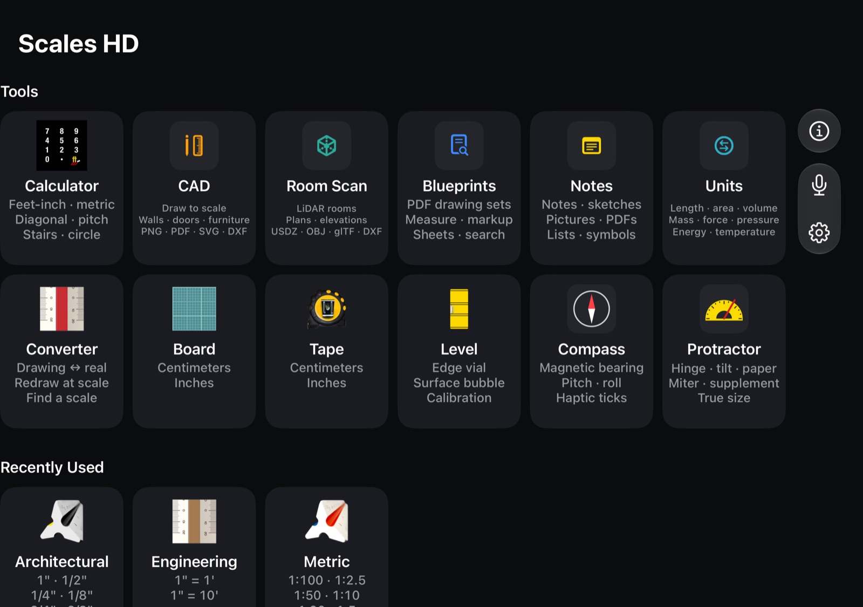Click 'Haptic ticks' in Compass card
Screen dimensions: 863x607
592,398
